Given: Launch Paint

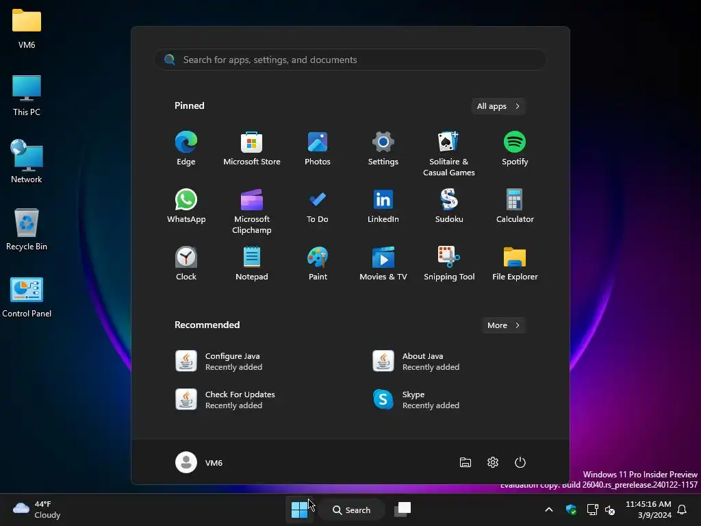Looking at the screenshot, I should pyautogui.click(x=318, y=264).
